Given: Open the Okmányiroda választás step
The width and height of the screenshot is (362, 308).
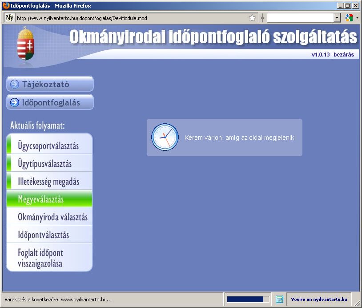Looking at the screenshot, I should pyautogui.click(x=52, y=217).
